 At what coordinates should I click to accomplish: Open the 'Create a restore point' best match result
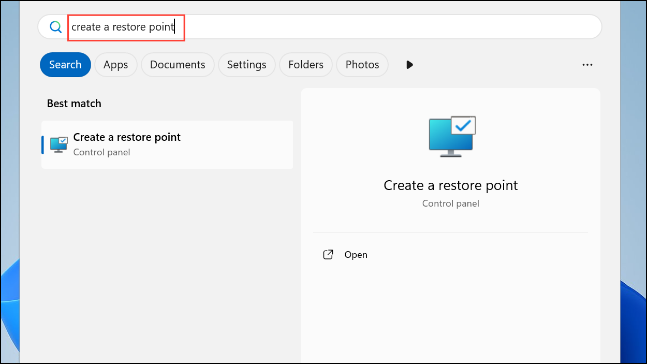click(x=167, y=144)
